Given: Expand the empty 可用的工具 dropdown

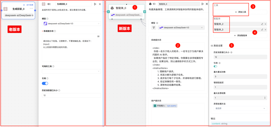Looking at the screenshot, I should (71, 71).
